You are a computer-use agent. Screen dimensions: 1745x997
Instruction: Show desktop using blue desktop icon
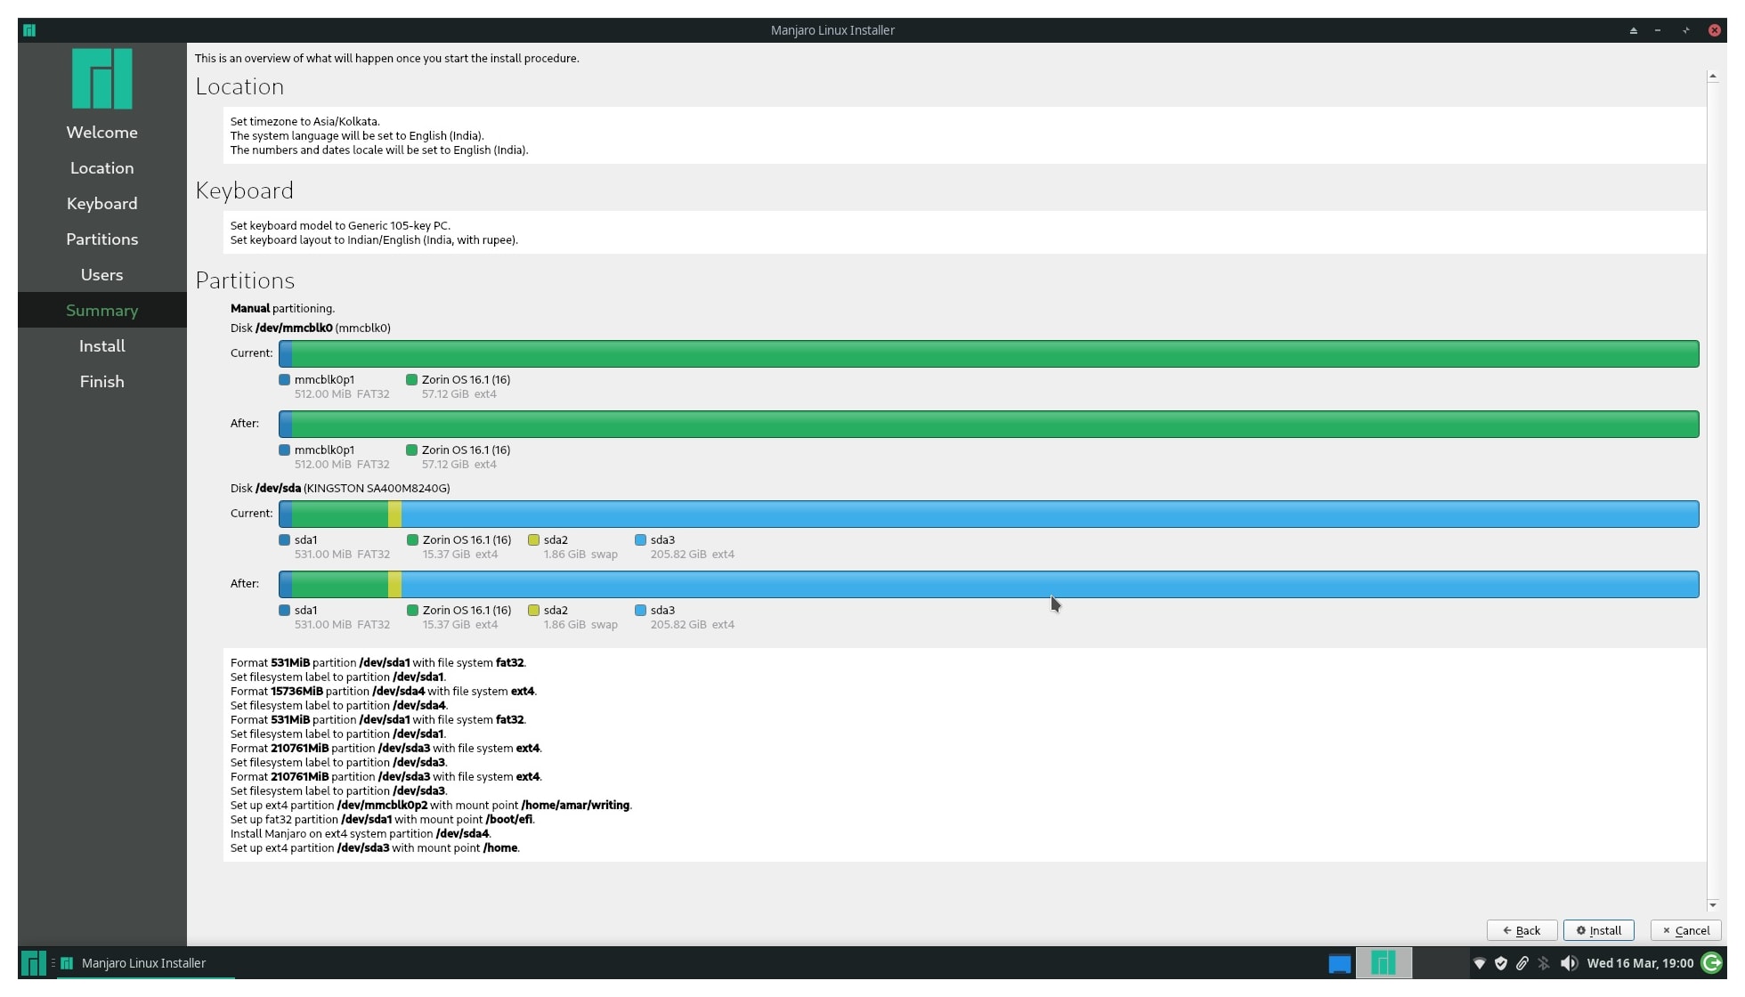point(1339,963)
